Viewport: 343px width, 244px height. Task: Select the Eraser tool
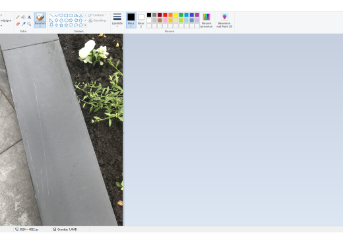coord(18,24)
